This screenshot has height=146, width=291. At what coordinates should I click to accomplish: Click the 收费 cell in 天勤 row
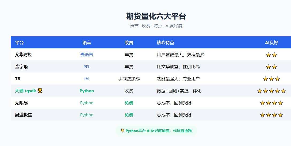point(129,91)
